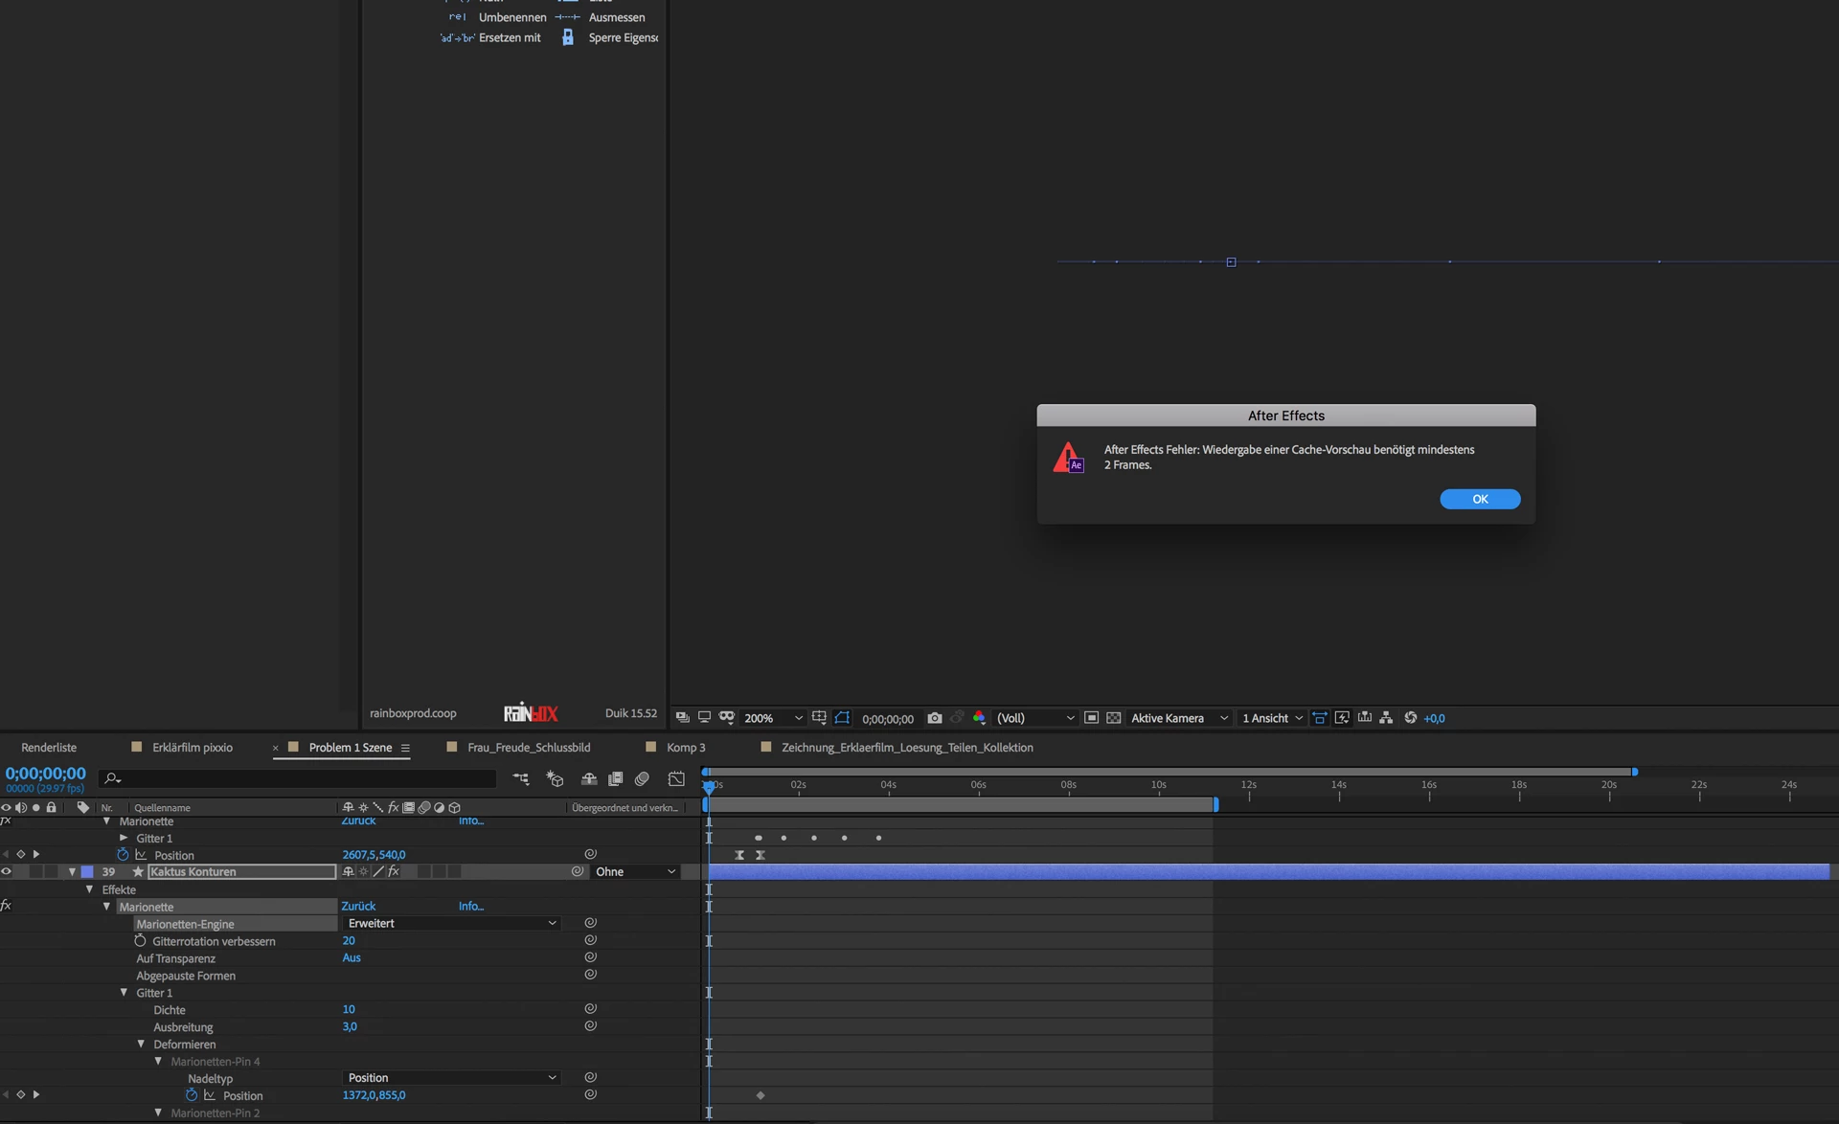Open the Graph Editor in the timeline
Image resolution: width=1839 pixels, height=1124 pixels.
(676, 779)
